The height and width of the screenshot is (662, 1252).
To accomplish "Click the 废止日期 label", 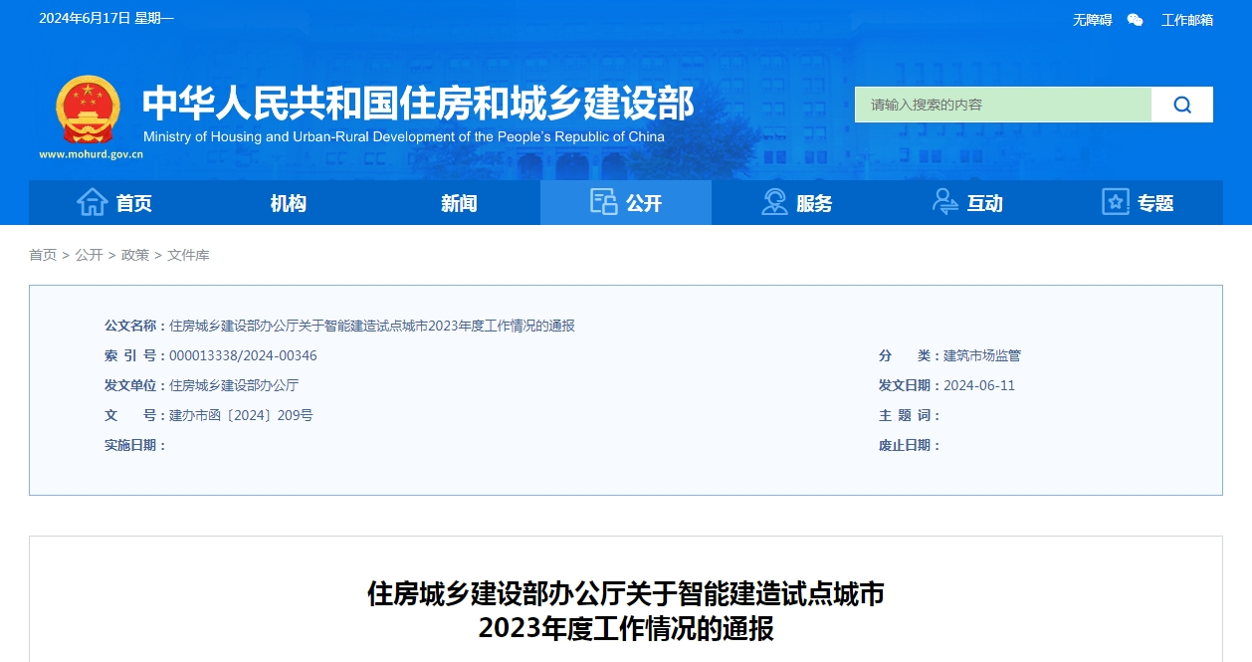I will pyautogui.click(x=909, y=445).
